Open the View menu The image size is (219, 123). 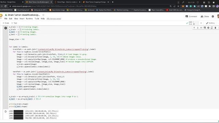[x=16, y=18]
